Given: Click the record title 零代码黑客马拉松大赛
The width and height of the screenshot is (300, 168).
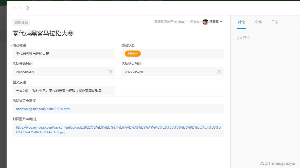Looking at the screenshot, I should click(43, 33).
